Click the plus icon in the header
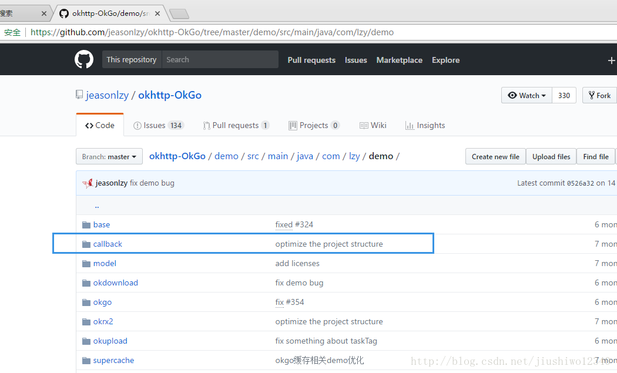Image resolution: width=617 pixels, height=373 pixels. point(611,60)
